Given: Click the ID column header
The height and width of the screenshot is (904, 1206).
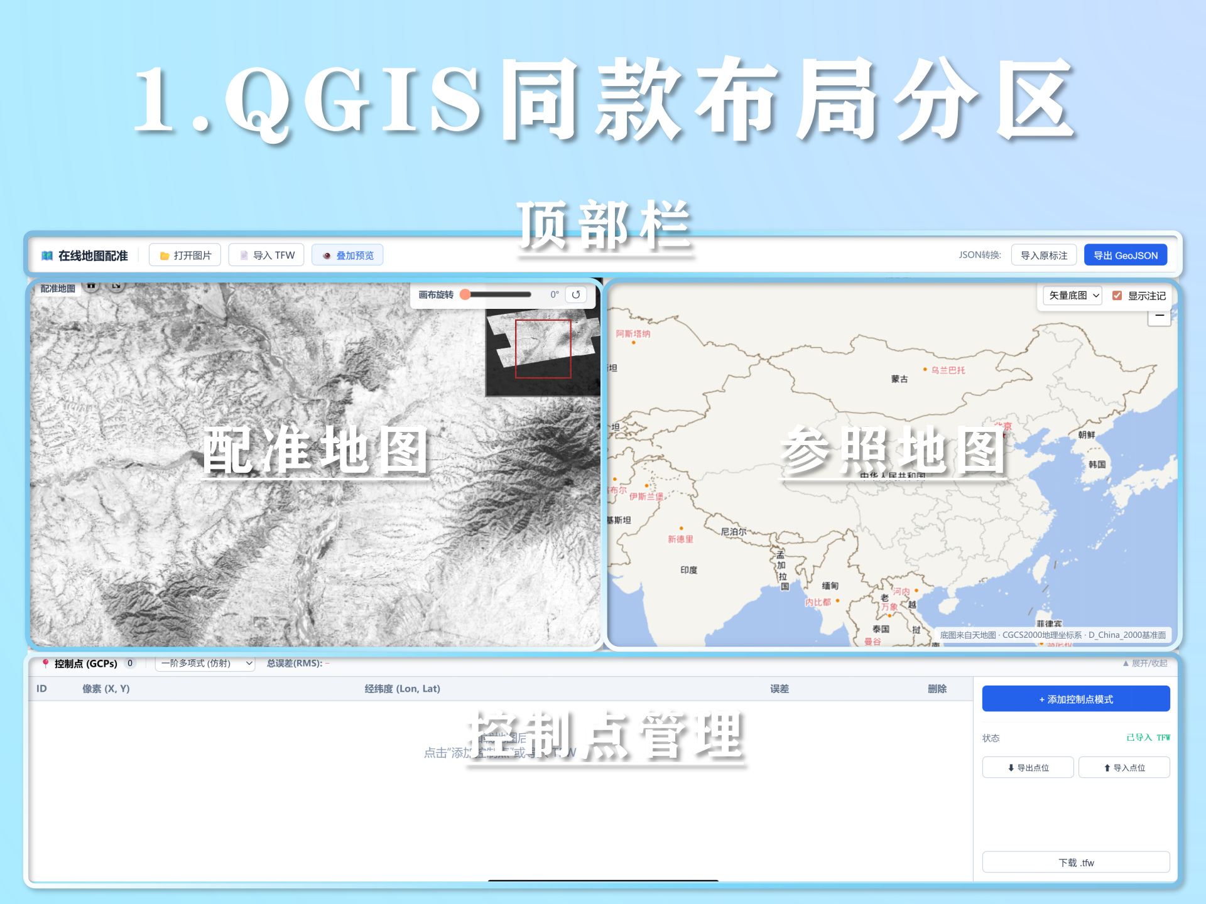Looking at the screenshot, I should (x=41, y=689).
